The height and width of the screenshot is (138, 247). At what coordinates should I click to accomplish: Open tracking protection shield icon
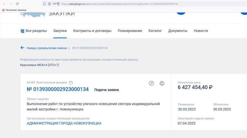tap(45, 4)
